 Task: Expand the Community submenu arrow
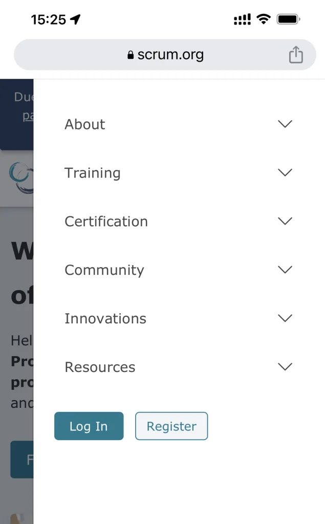pyautogui.click(x=285, y=269)
